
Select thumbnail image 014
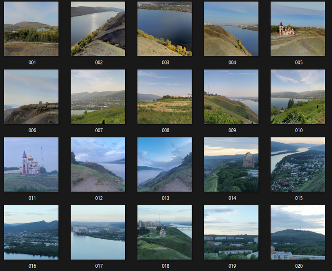coord(231,164)
